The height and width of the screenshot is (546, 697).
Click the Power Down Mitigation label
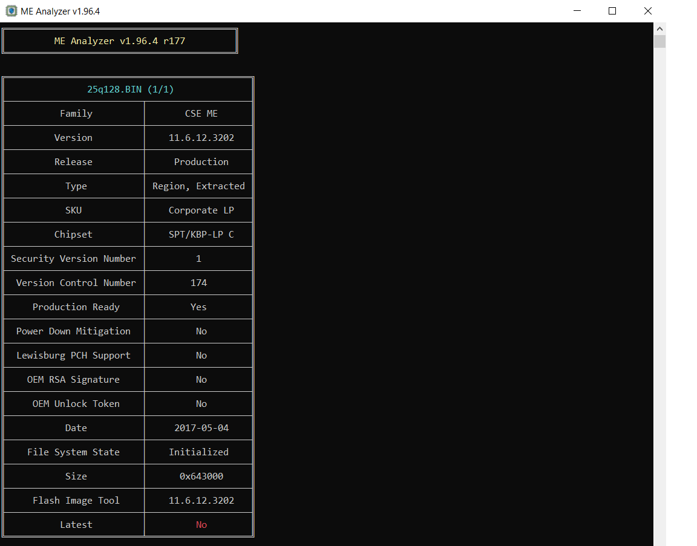pos(73,331)
